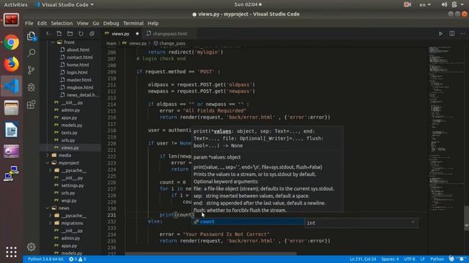Open the Files manager from dock
The height and width of the screenshot is (263, 469).
point(12,108)
